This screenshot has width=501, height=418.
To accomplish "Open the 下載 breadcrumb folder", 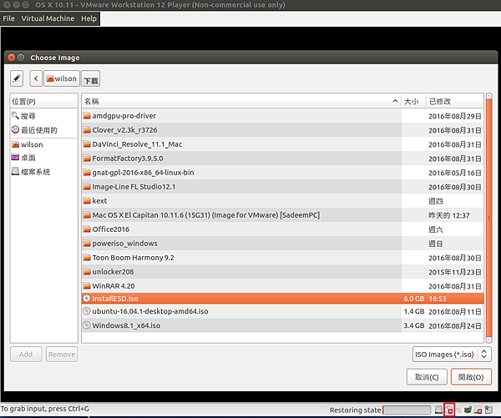I will point(91,78).
